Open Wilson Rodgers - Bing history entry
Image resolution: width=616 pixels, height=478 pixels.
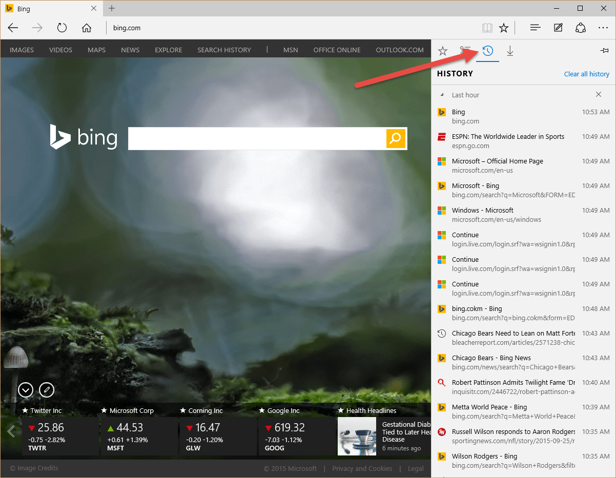click(x=523, y=461)
